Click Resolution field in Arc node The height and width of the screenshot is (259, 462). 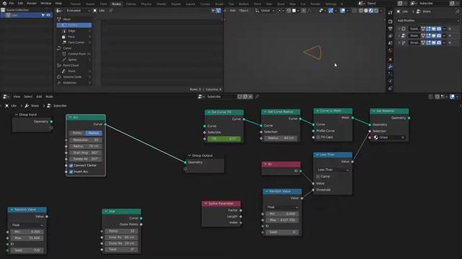click(85, 140)
